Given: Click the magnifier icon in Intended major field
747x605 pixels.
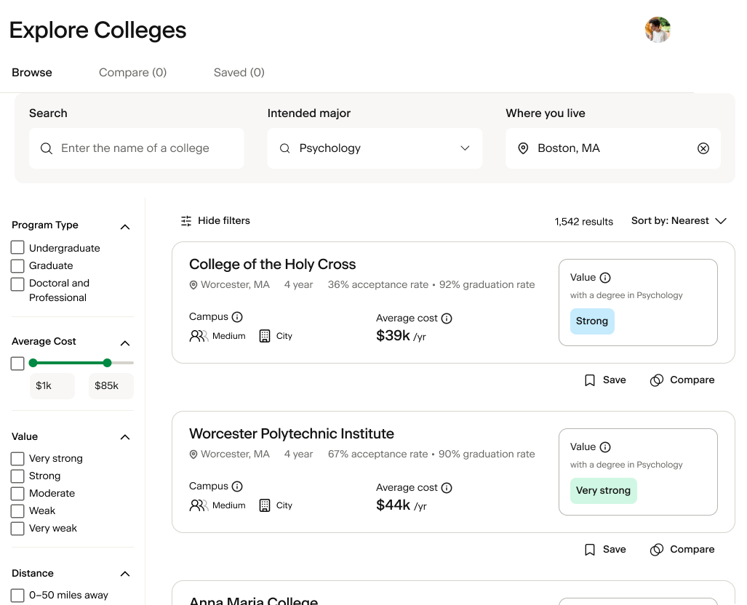Looking at the screenshot, I should (285, 148).
